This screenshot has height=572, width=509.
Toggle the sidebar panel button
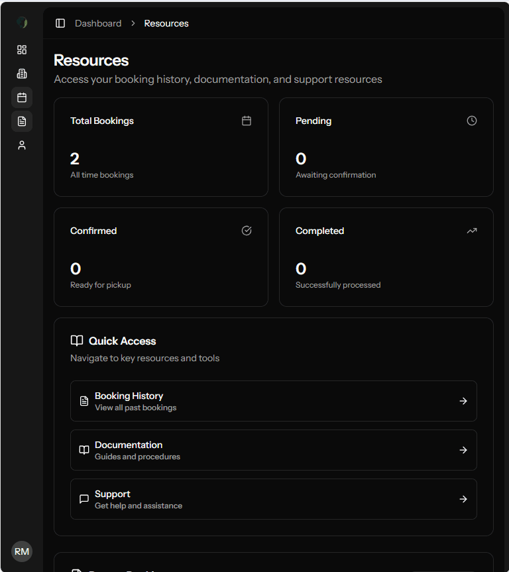(x=60, y=23)
